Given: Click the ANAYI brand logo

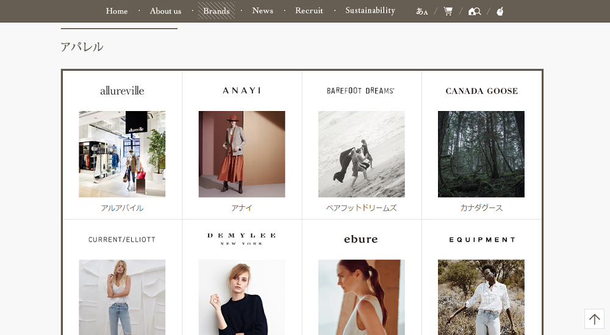Looking at the screenshot, I should pyautogui.click(x=242, y=91).
